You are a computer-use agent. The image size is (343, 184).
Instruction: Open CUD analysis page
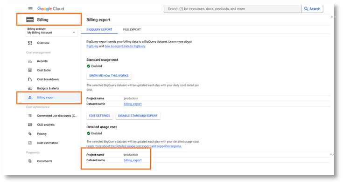coord(46,125)
